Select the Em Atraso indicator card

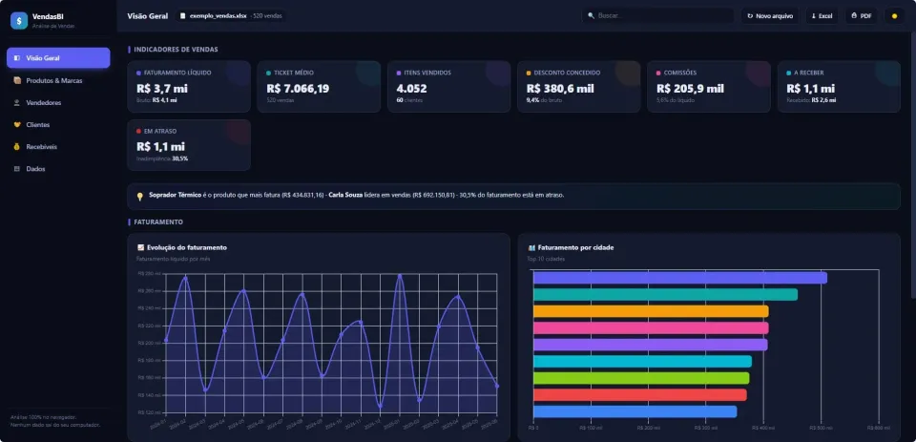(189, 145)
